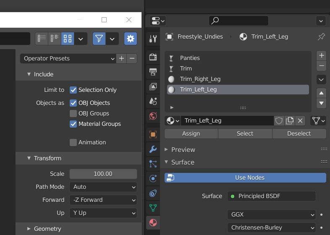Open file browser settings gear
The width and height of the screenshot is (330, 235).
(x=131, y=39)
